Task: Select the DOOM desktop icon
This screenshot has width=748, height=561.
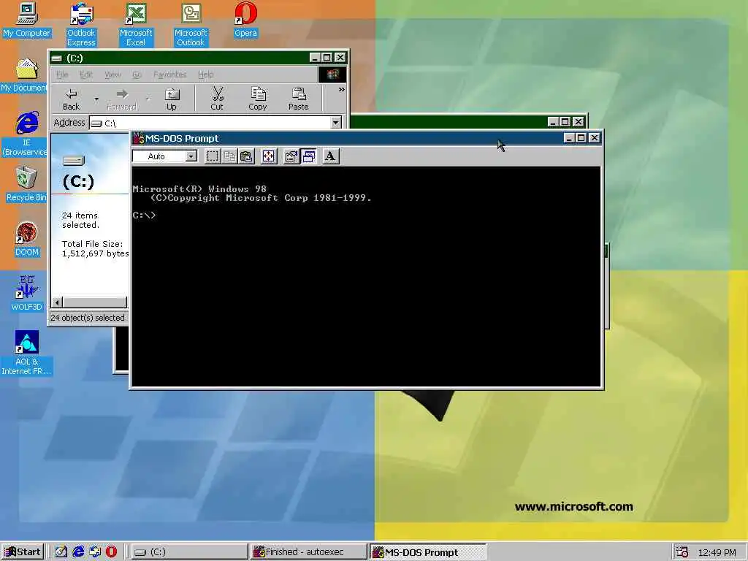Action: [x=27, y=240]
